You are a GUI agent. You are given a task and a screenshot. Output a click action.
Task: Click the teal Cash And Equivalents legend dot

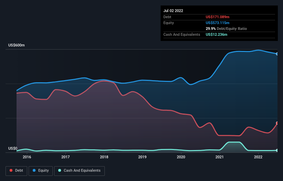60,170
